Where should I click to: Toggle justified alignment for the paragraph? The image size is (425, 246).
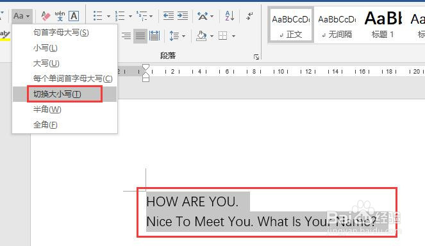140,36
